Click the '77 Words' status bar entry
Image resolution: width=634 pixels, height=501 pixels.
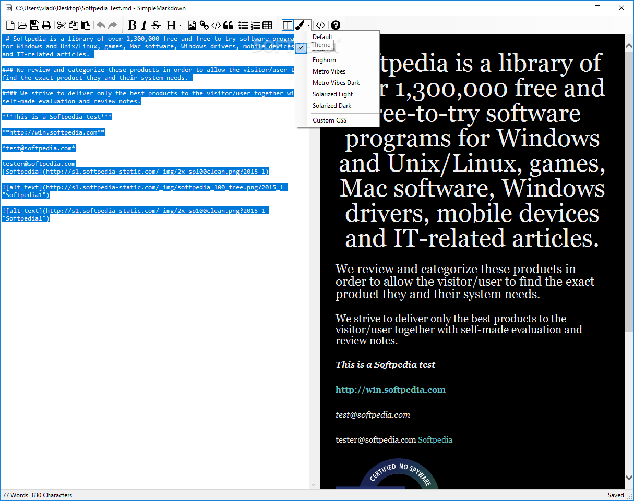pos(16,495)
